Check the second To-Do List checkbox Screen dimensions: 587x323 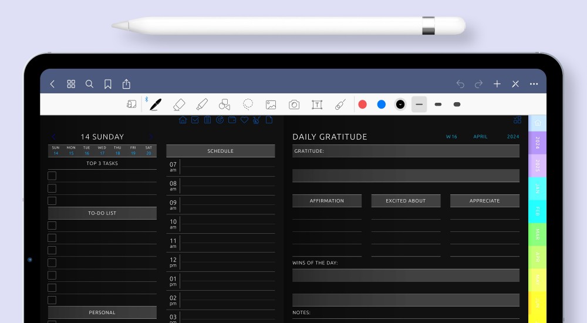click(52, 238)
